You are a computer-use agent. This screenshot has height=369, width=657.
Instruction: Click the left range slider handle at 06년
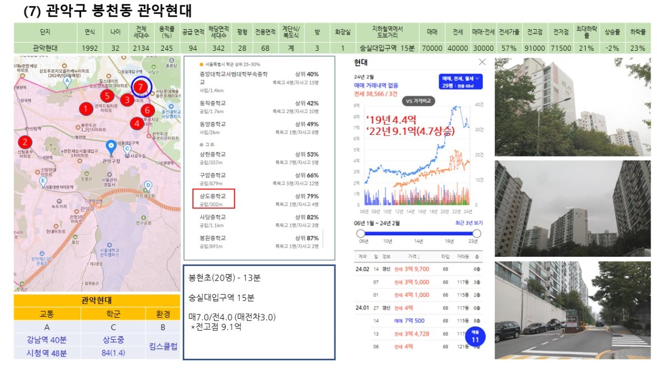(361, 234)
